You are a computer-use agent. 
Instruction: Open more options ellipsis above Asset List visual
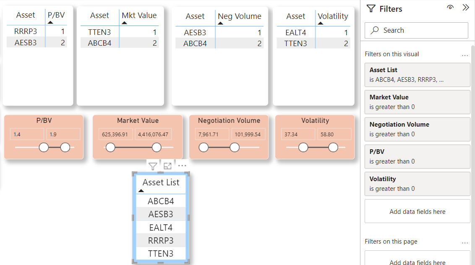click(182, 166)
